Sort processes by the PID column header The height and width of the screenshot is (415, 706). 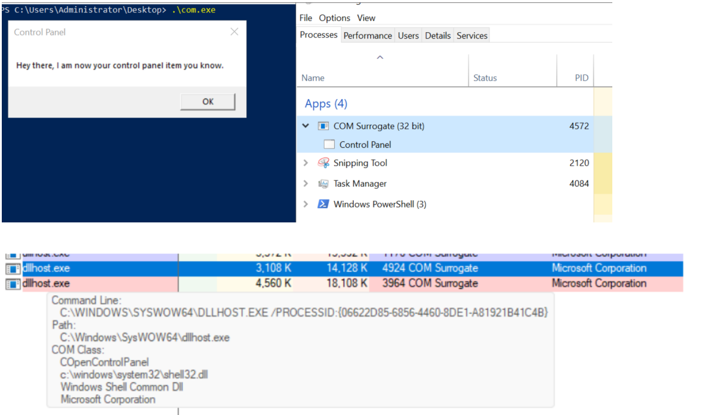(581, 78)
